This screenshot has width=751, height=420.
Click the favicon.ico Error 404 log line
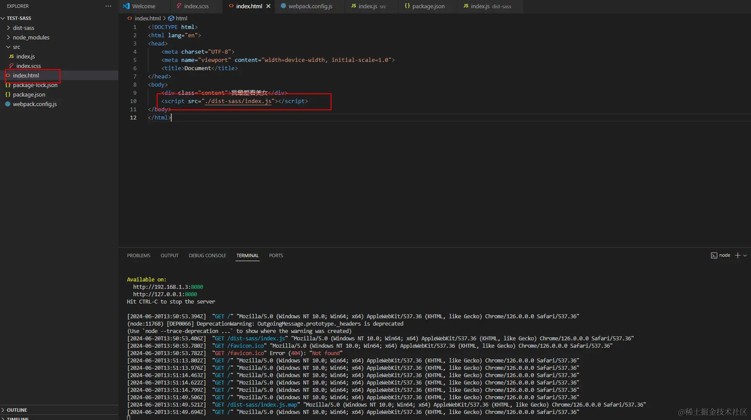tap(235, 353)
